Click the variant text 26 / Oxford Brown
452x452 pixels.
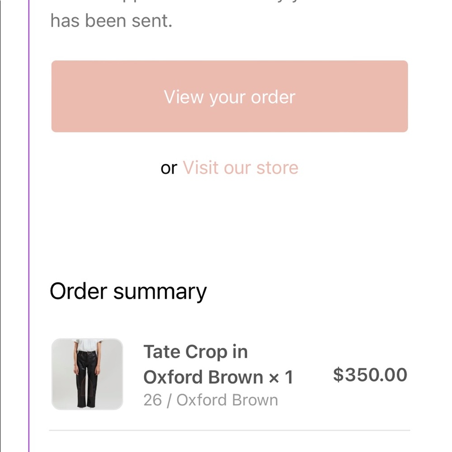(210, 400)
